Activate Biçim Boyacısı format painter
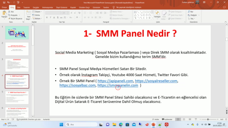Screen dimensions: 228x128 (15, 18)
